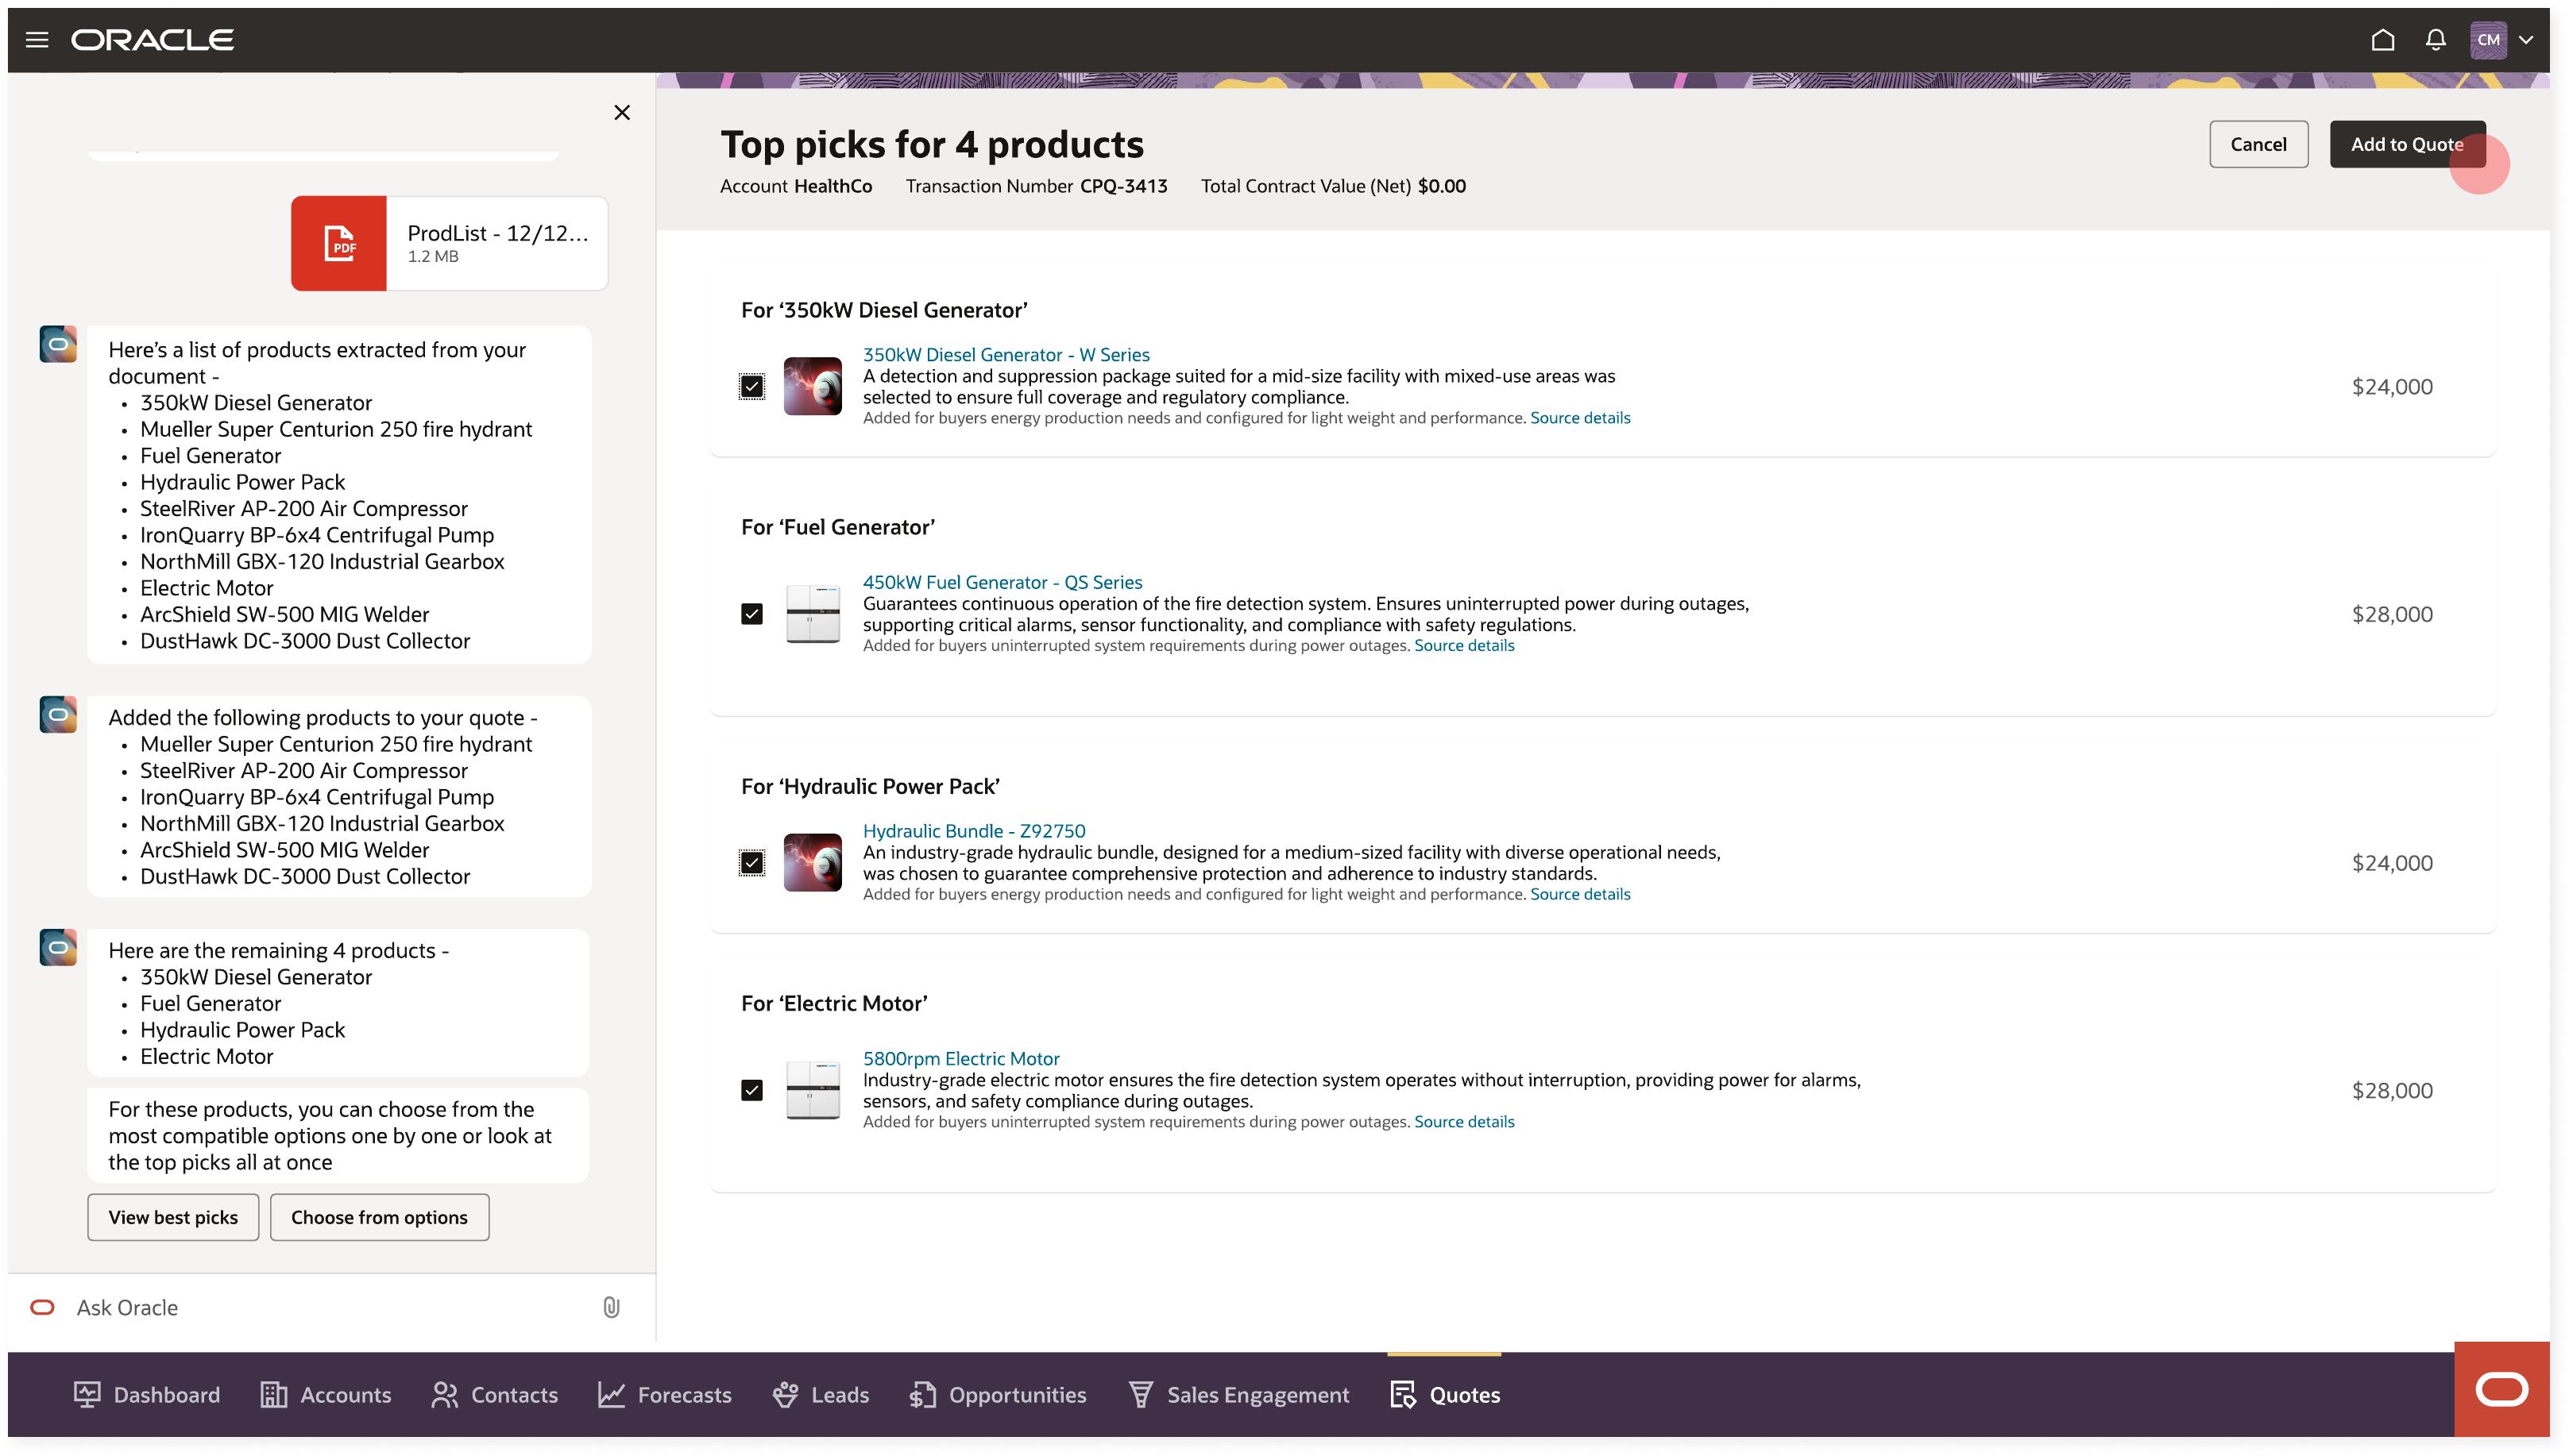2569x1456 pixels.
Task: Open the Sales Engagement tab
Action: [1238, 1394]
